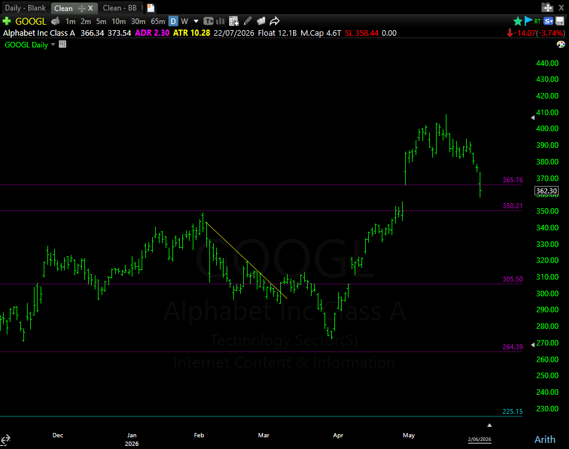Click the 264.39 horizontal line label
The width and height of the screenshot is (569, 449).
click(x=512, y=347)
